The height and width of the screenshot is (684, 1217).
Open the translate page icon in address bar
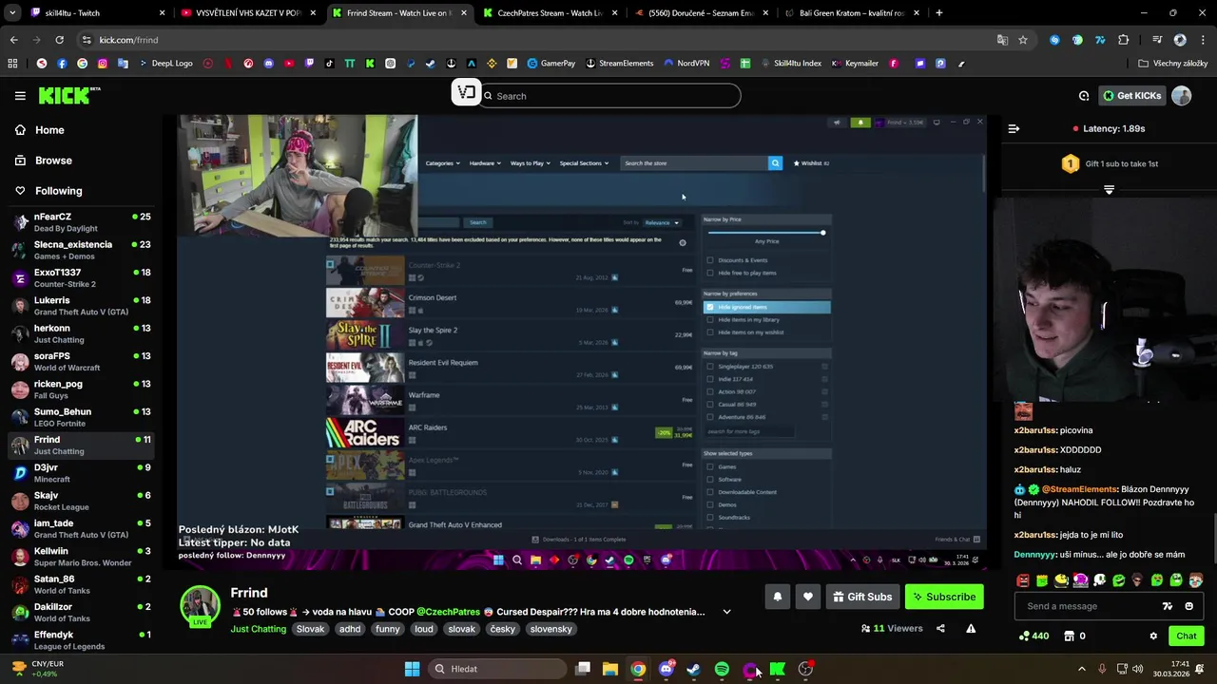tap(1002, 40)
